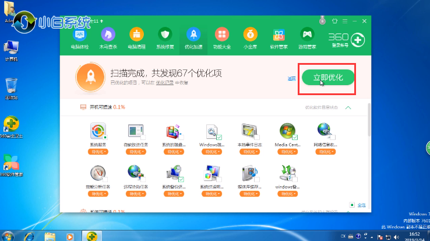Open media player taskbar icon
Screen dimensions: 430x241
pos(70,236)
